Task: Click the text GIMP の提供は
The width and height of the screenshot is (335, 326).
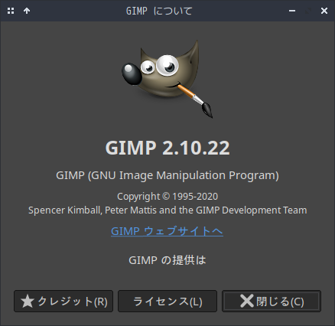Action: [167, 260]
